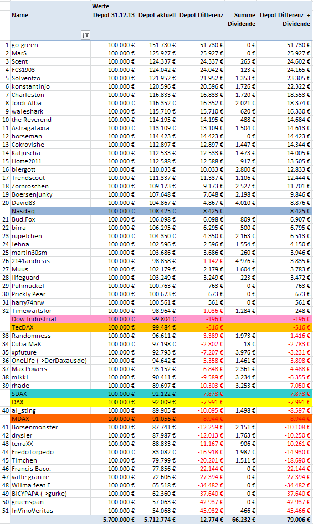The image size is (313, 524).
Task: Click the name cell Börsenmonster
Action: click(35, 427)
